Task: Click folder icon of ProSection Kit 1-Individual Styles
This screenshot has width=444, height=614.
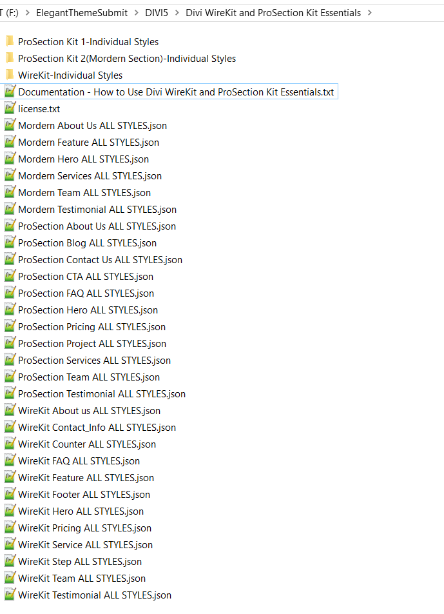Action: pos(10,41)
